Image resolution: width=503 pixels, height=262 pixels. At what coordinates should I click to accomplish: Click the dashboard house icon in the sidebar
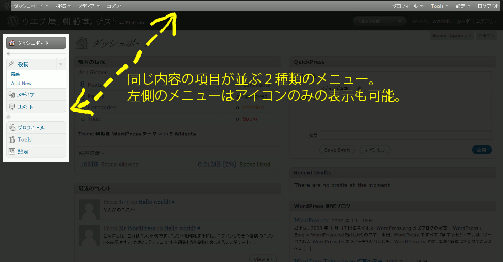12,43
